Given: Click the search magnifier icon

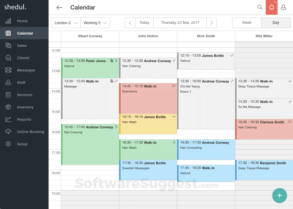Looking at the screenshot, I should pyautogui.click(x=260, y=7).
